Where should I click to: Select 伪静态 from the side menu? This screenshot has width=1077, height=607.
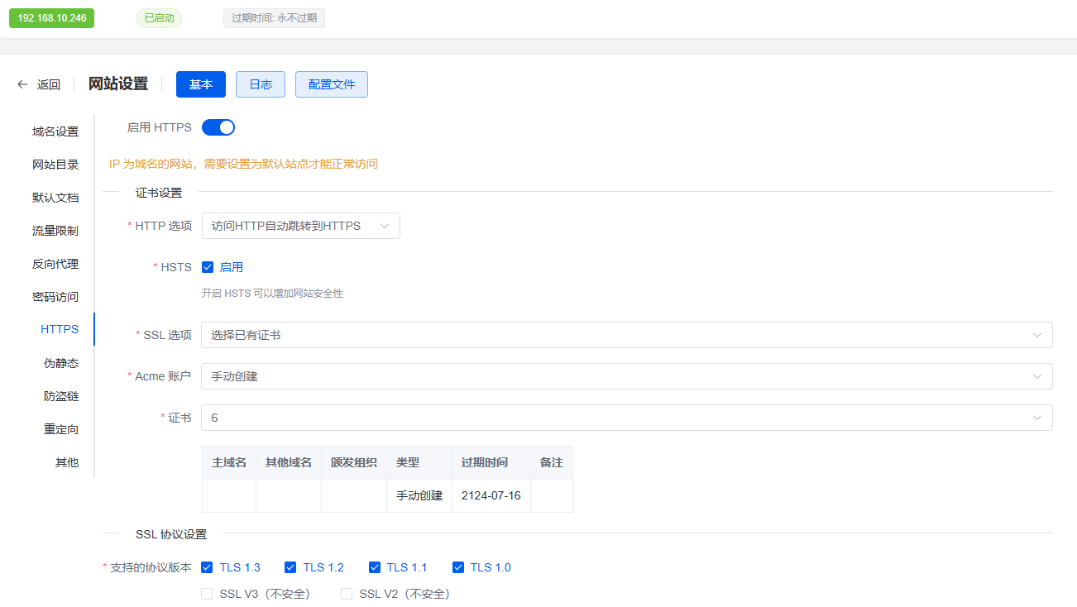coord(61,363)
